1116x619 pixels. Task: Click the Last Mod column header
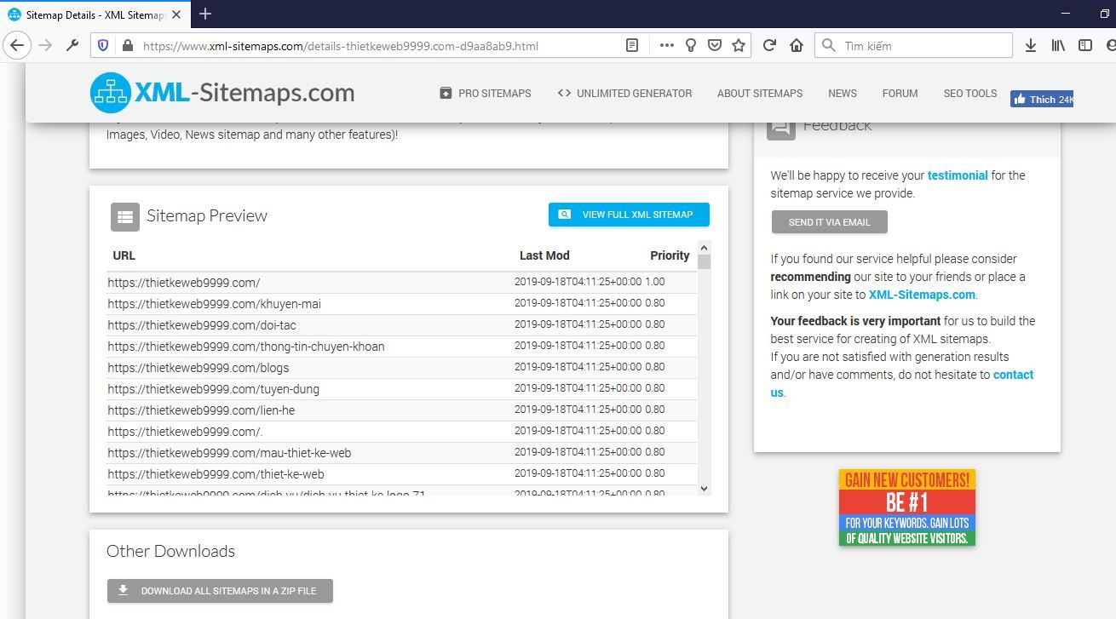coord(544,255)
